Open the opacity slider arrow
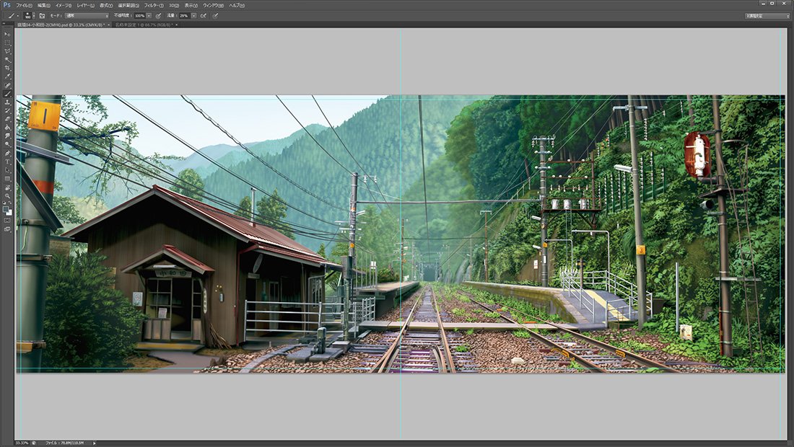 [149, 16]
